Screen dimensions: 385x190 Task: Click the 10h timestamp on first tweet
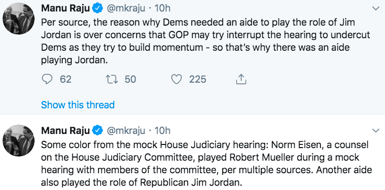162,9
